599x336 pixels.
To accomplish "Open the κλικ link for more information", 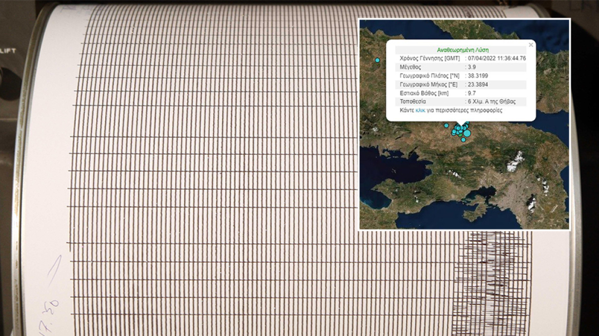I will tap(420, 111).
